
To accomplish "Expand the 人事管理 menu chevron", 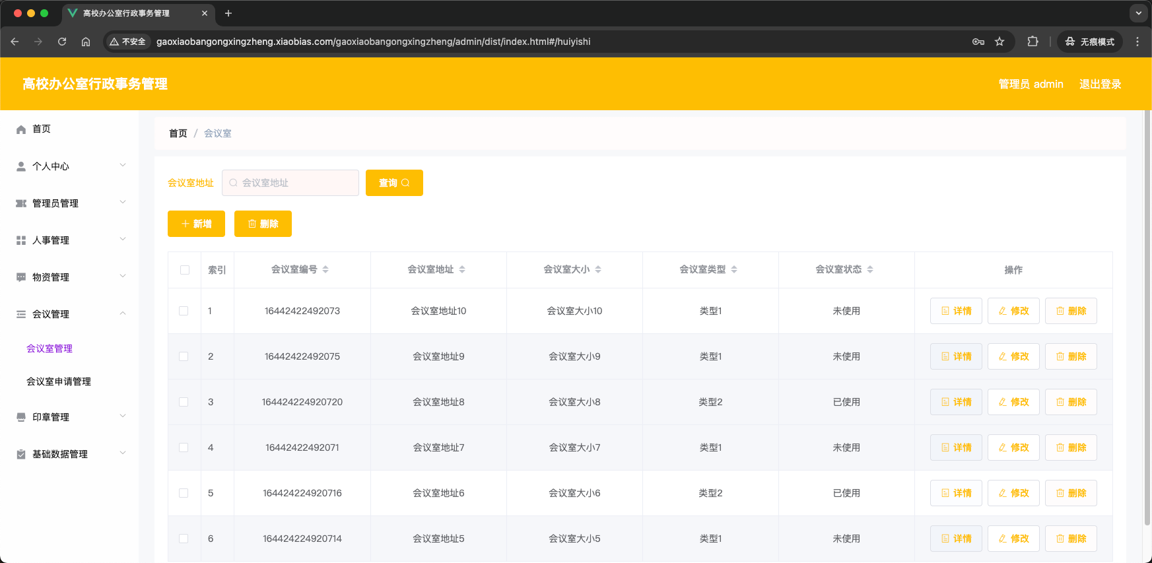I will [x=123, y=240].
